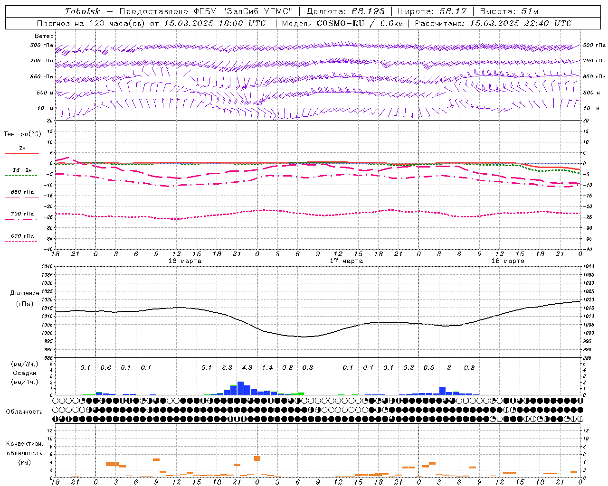This screenshot has height=486, width=608.
Task: Click the tallest blue precipitation bar
Action: (x=240, y=388)
